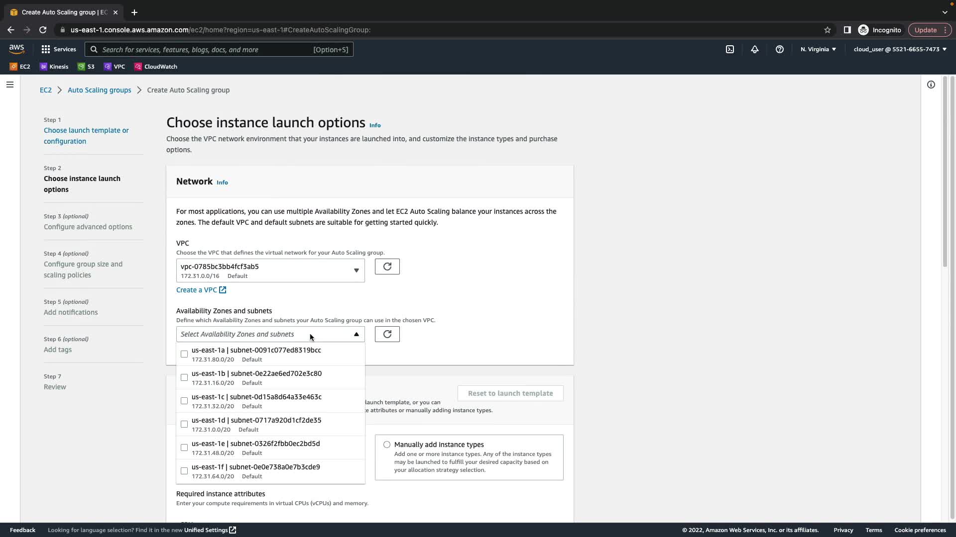Check the us-east-1c subnet checkbox
Screen dimensions: 956x537
[184, 401]
